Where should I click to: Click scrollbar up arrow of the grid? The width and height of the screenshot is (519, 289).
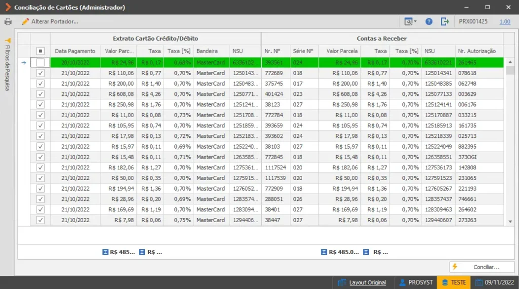[x=510, y=62]
